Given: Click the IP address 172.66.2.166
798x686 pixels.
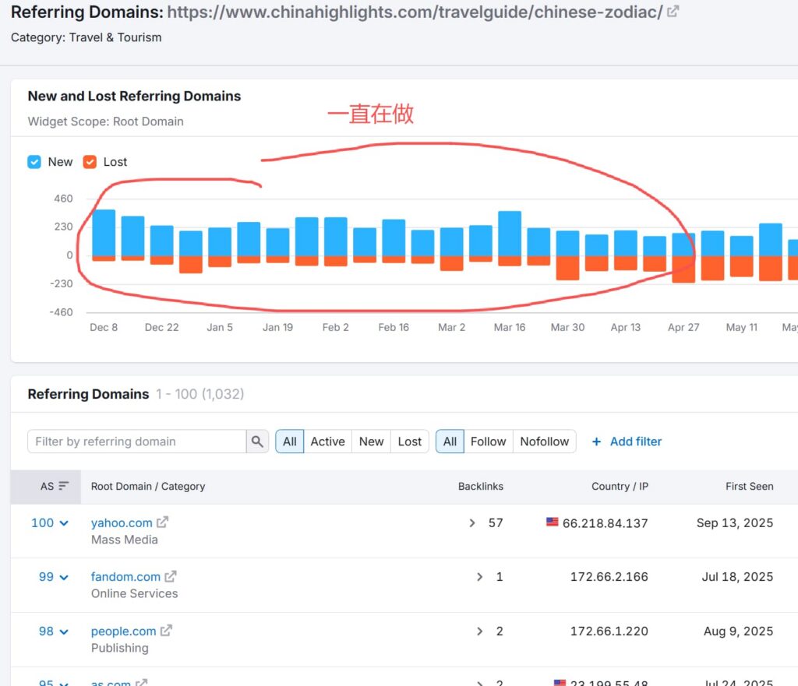Looking at the screenshot, I should pyautogui.click(x=609, y=577).
